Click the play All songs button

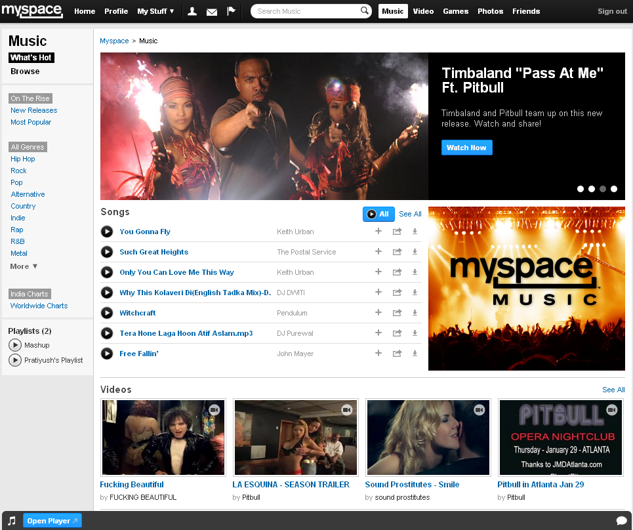pos(378,214)
